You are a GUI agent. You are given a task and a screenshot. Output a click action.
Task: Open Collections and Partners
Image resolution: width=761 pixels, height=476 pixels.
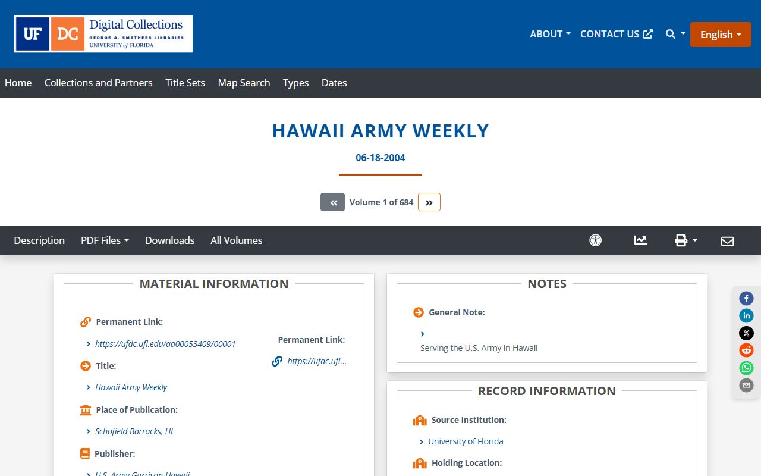pos(99,83)
